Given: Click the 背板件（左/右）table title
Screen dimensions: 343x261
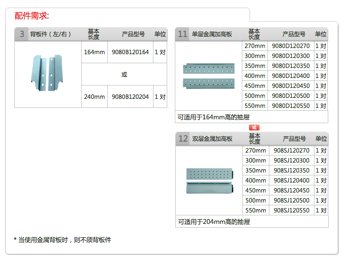Looking at the screenshot, I should 50,34.
